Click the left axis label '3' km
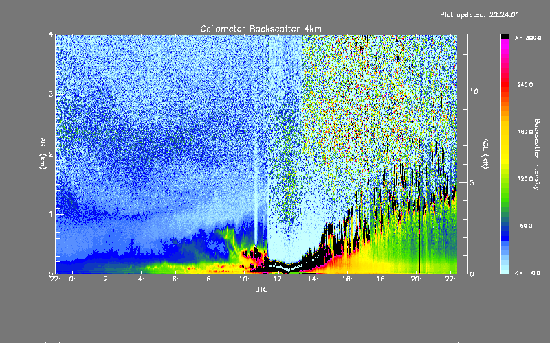This screenshot has height=343, width=550. click(x=51, y=94)
